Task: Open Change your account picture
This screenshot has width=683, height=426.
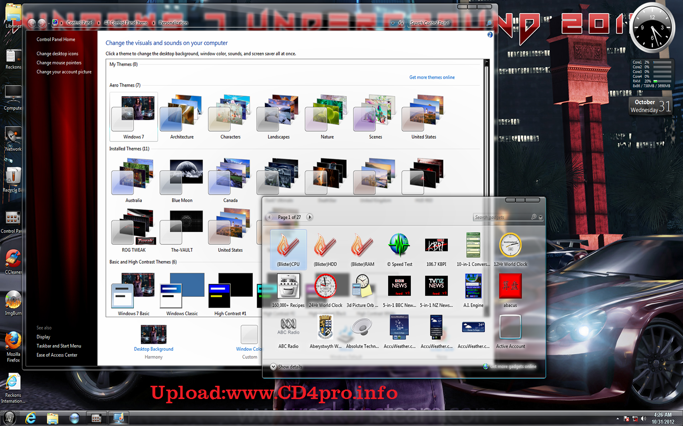Action: click(x=64, y=72)
